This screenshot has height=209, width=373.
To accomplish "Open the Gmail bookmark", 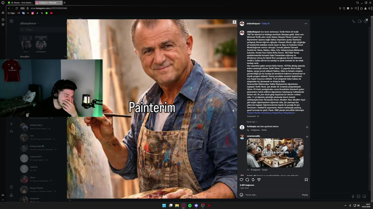I will (19, 13).
